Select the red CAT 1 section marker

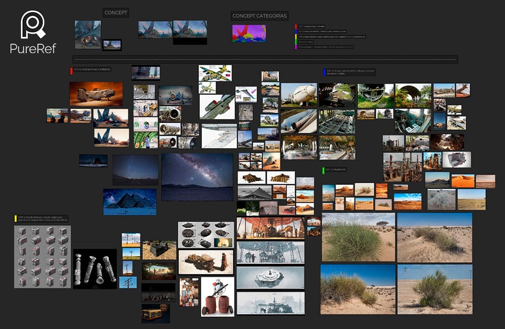(72, 71)
